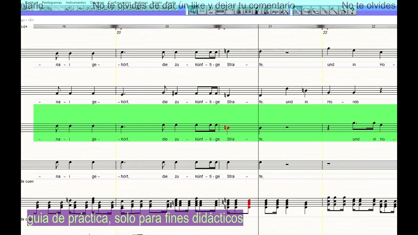The width and height of the screenshot is (418, 235).
Task: Click the question mark help tool
Action: tap(352, 11)
